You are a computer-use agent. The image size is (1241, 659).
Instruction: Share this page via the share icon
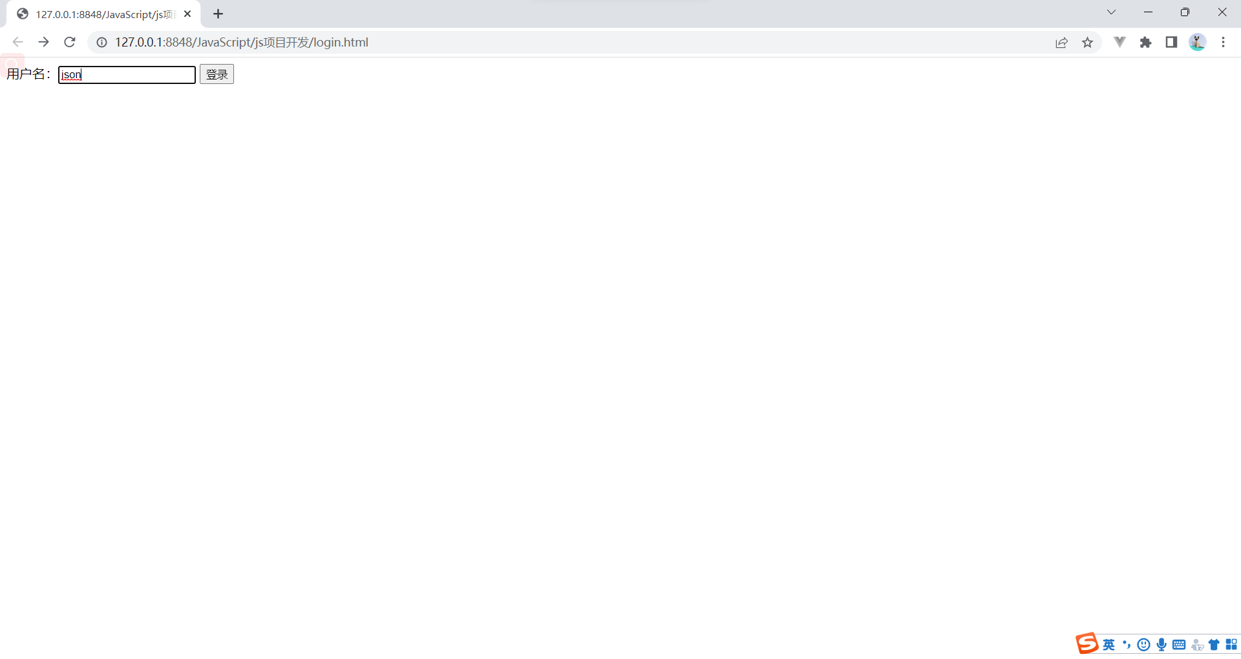pos(1061,42)
